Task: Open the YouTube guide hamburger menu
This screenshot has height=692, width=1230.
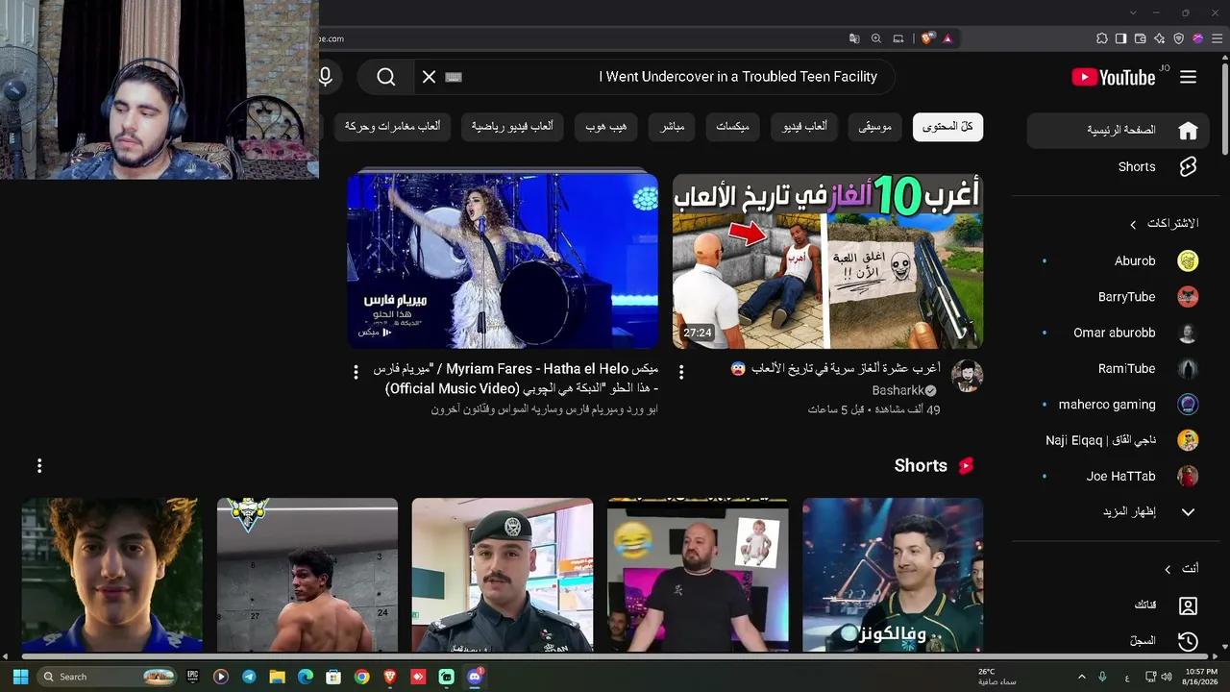Action: (x=1189, y=77)
